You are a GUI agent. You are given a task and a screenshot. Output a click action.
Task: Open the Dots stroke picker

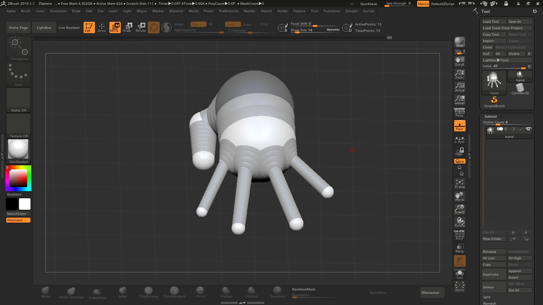[x=19, y=74]
